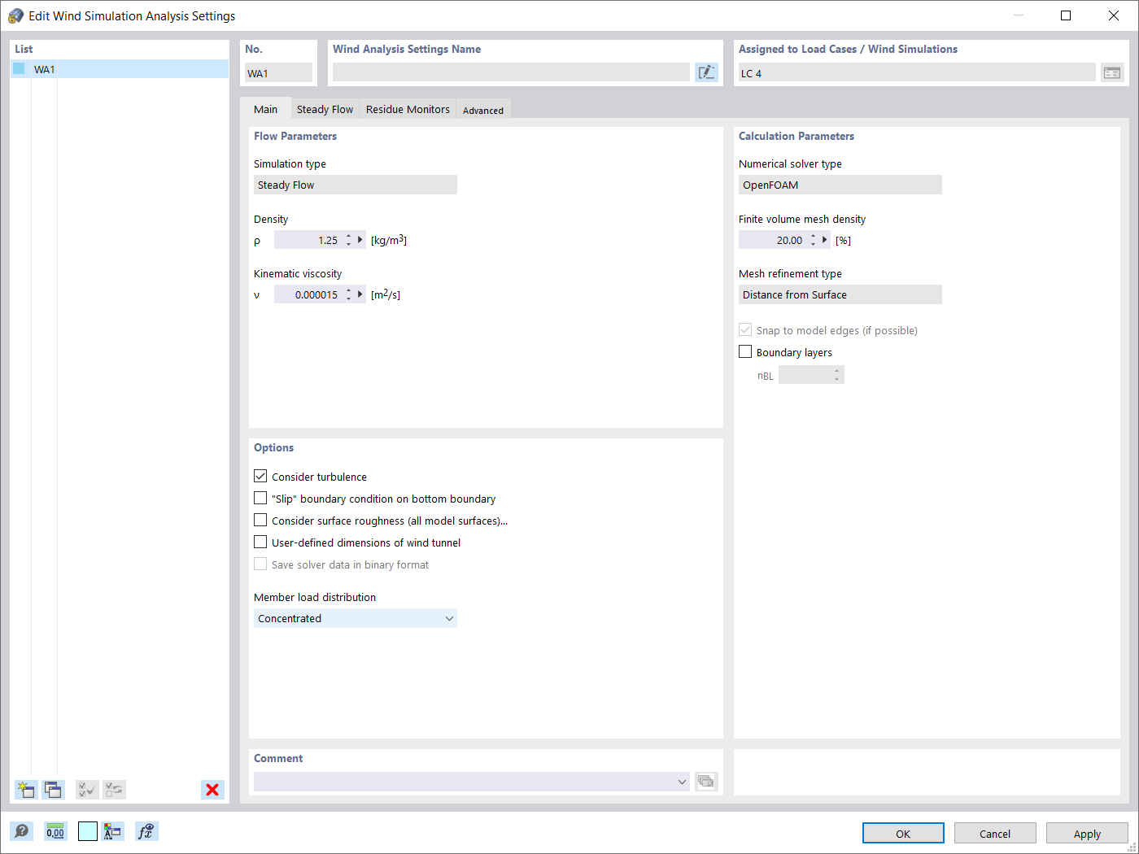This screenshot has height=854, width=1139.
Task: Expand the Density value arrow menu
Action: 360,240
